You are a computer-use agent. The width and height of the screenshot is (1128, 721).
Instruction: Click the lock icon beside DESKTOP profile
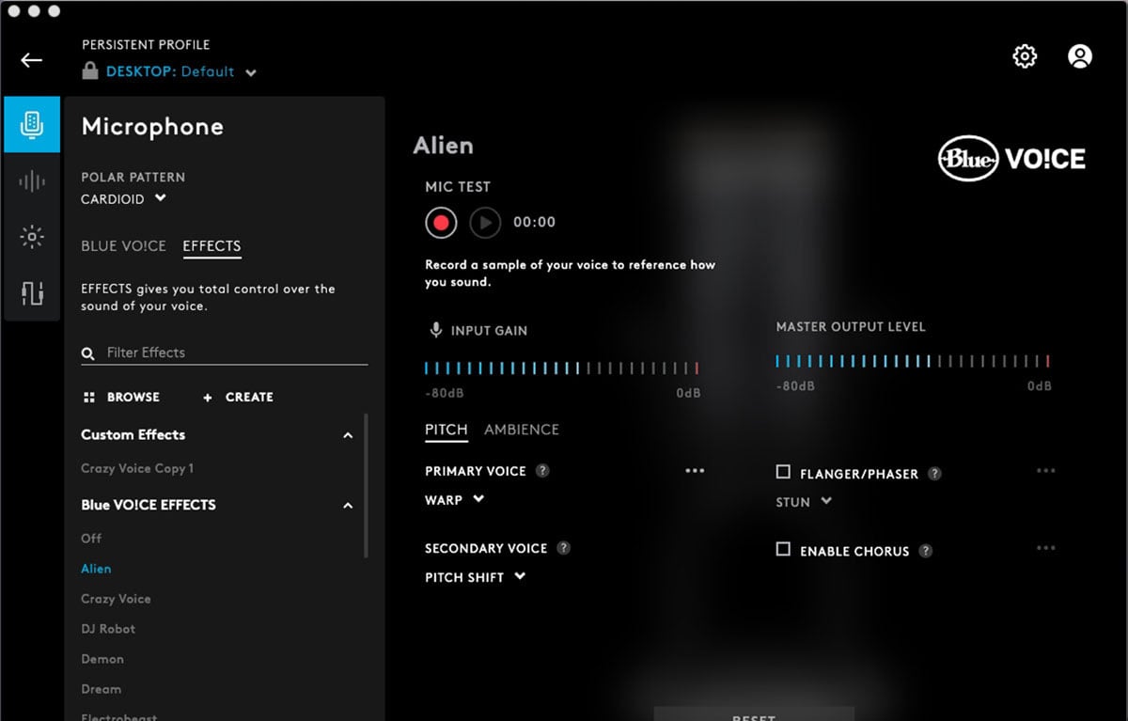pos(90,71)
